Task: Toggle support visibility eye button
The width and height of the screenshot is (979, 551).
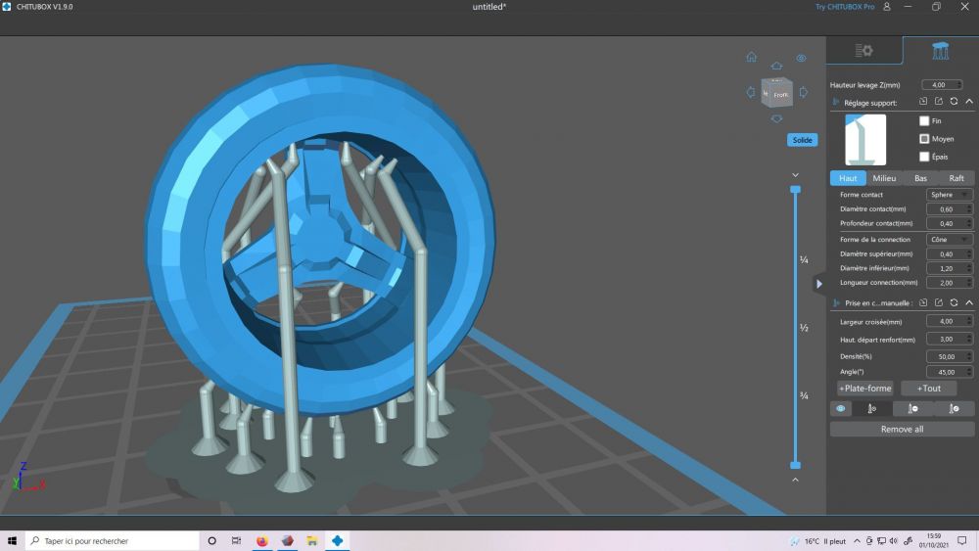Action: [840, 409]
